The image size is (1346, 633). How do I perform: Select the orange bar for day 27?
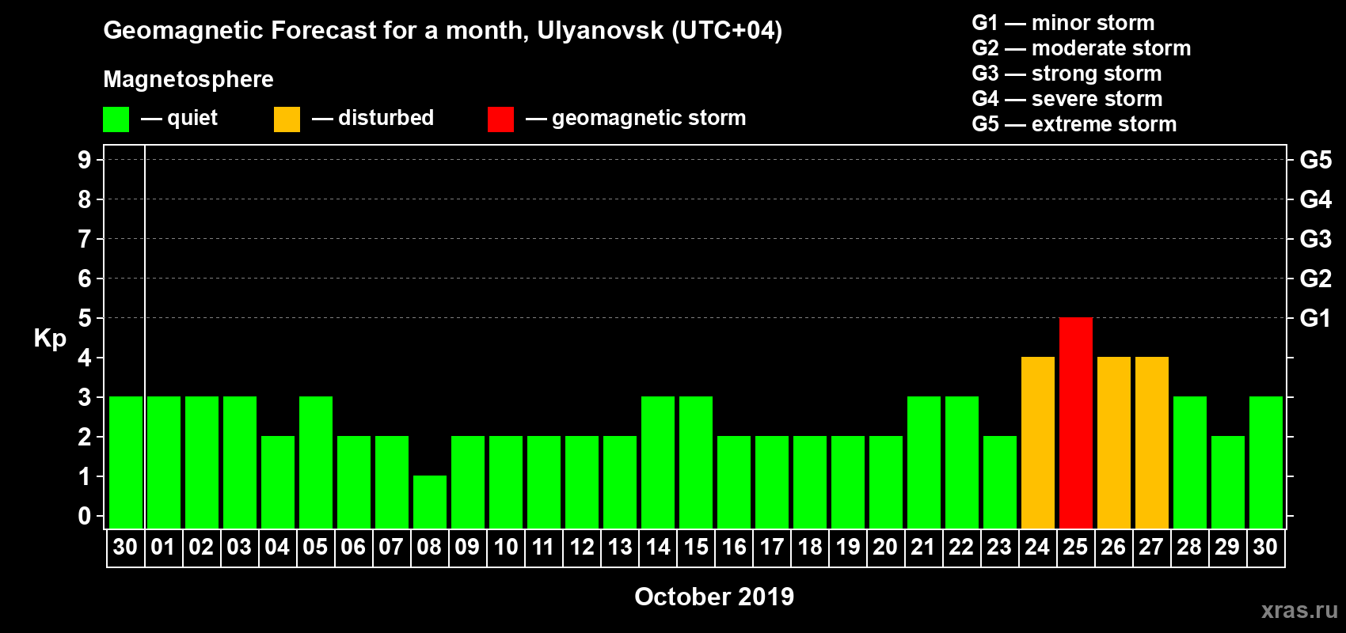tap(1152, 443)
